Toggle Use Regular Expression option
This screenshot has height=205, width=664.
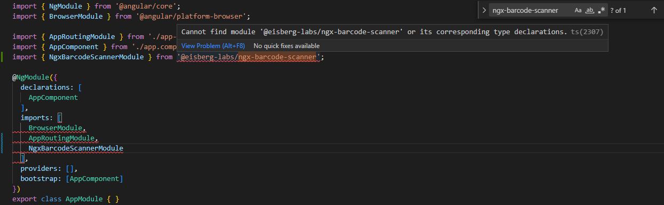[x=602, y=10]
